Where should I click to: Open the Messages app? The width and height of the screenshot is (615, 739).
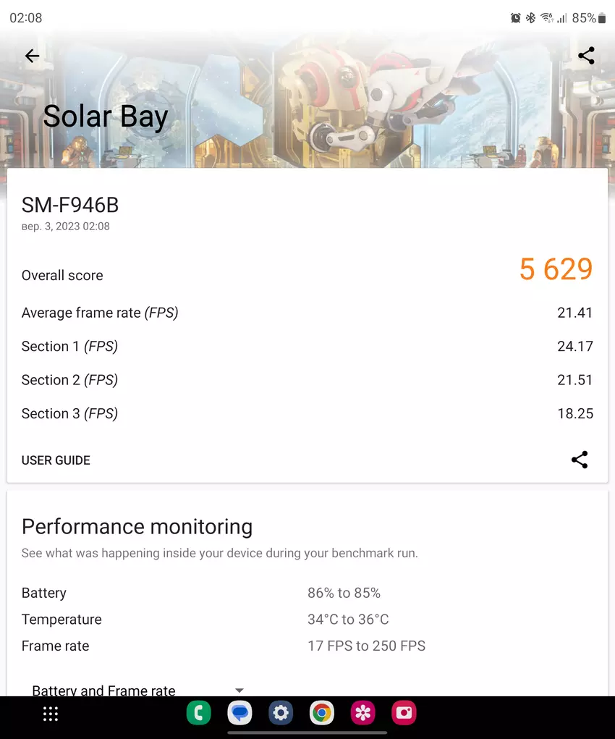(x=239, y=714)
